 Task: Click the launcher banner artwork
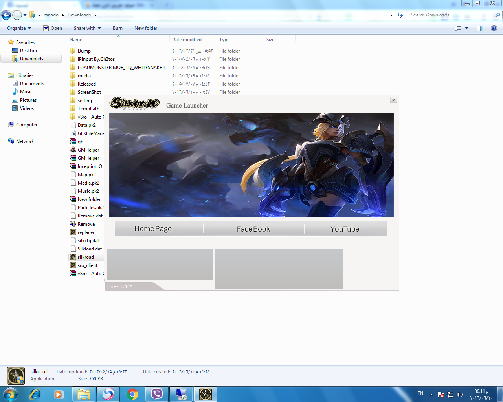(251, 165)
